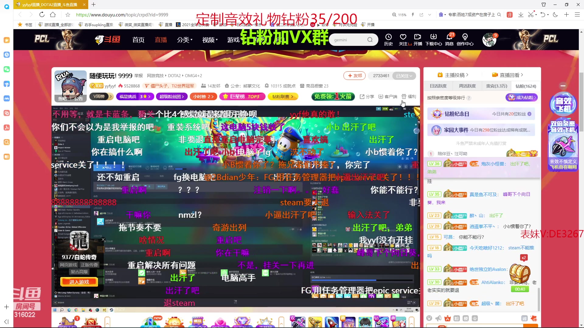The width and height of the screenshot is (584, 328).
Task: Click 成为钻粉 button
Action: pyautogui.click(x=522, y=97)
